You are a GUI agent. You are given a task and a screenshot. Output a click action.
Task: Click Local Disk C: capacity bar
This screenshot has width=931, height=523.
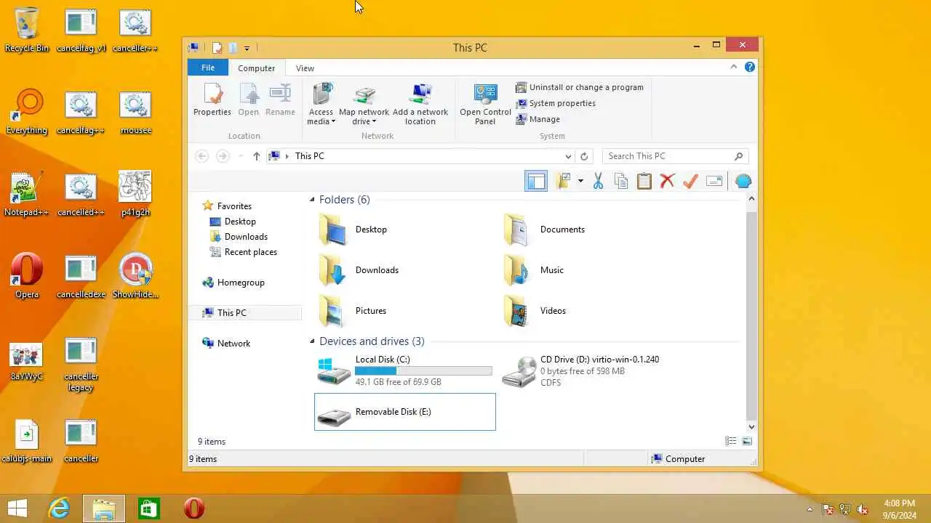click(423, 371)
